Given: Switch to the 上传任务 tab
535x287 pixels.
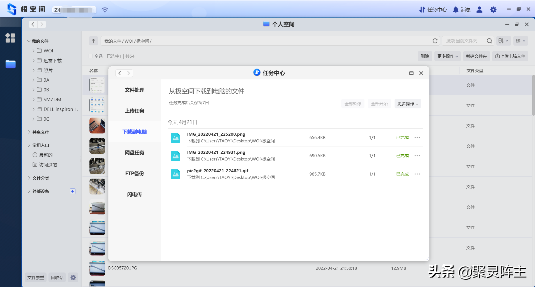Looking at the screenshot, I should point(135,111).
